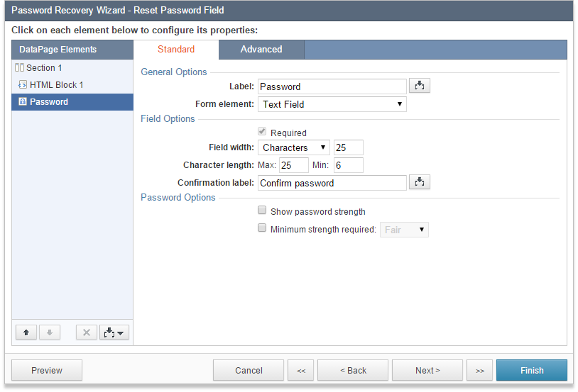The height and width of the screenshot is (392, 578).
Task: Switch to the Standard tab
Action: (x=176, y=50)
